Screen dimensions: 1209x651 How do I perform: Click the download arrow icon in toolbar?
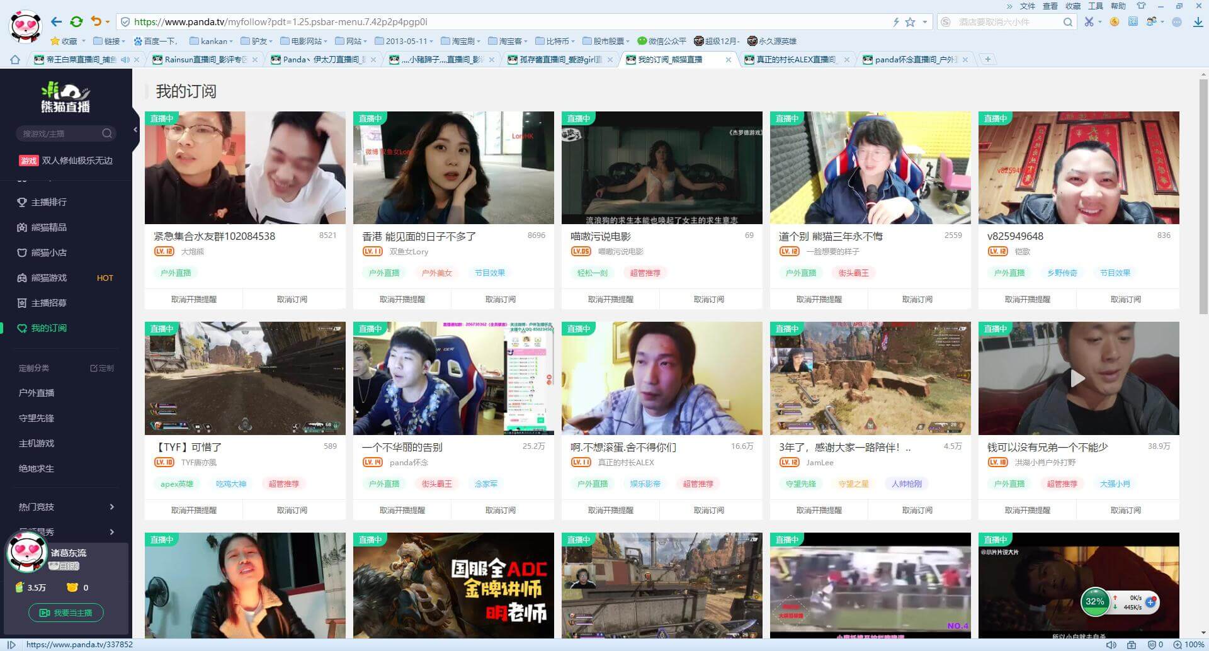tap(1198, 22)
